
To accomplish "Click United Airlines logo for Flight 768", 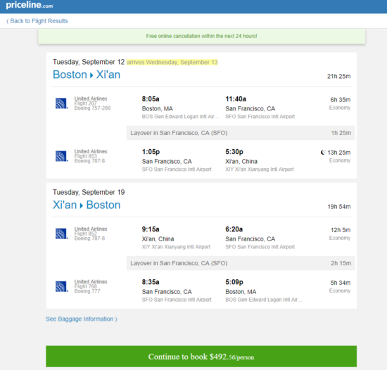I will (x=61, y=286).
